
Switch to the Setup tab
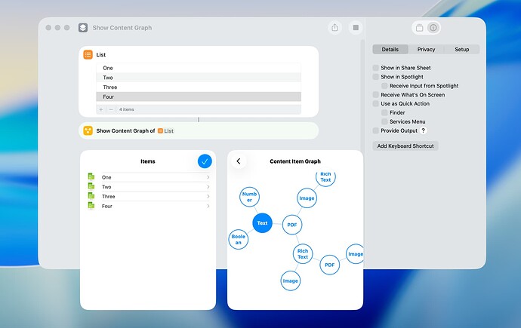(x=462, y=50)
